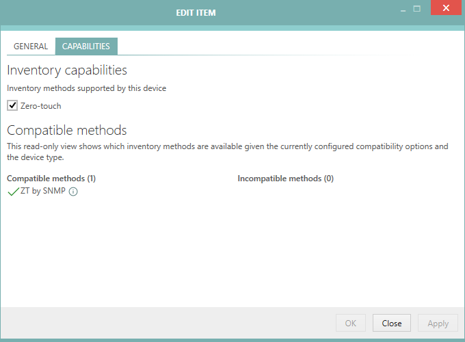Screen dimensions: 465x342
Task: Click the read-only view description paragraph
Action: (x=228, y=152)
